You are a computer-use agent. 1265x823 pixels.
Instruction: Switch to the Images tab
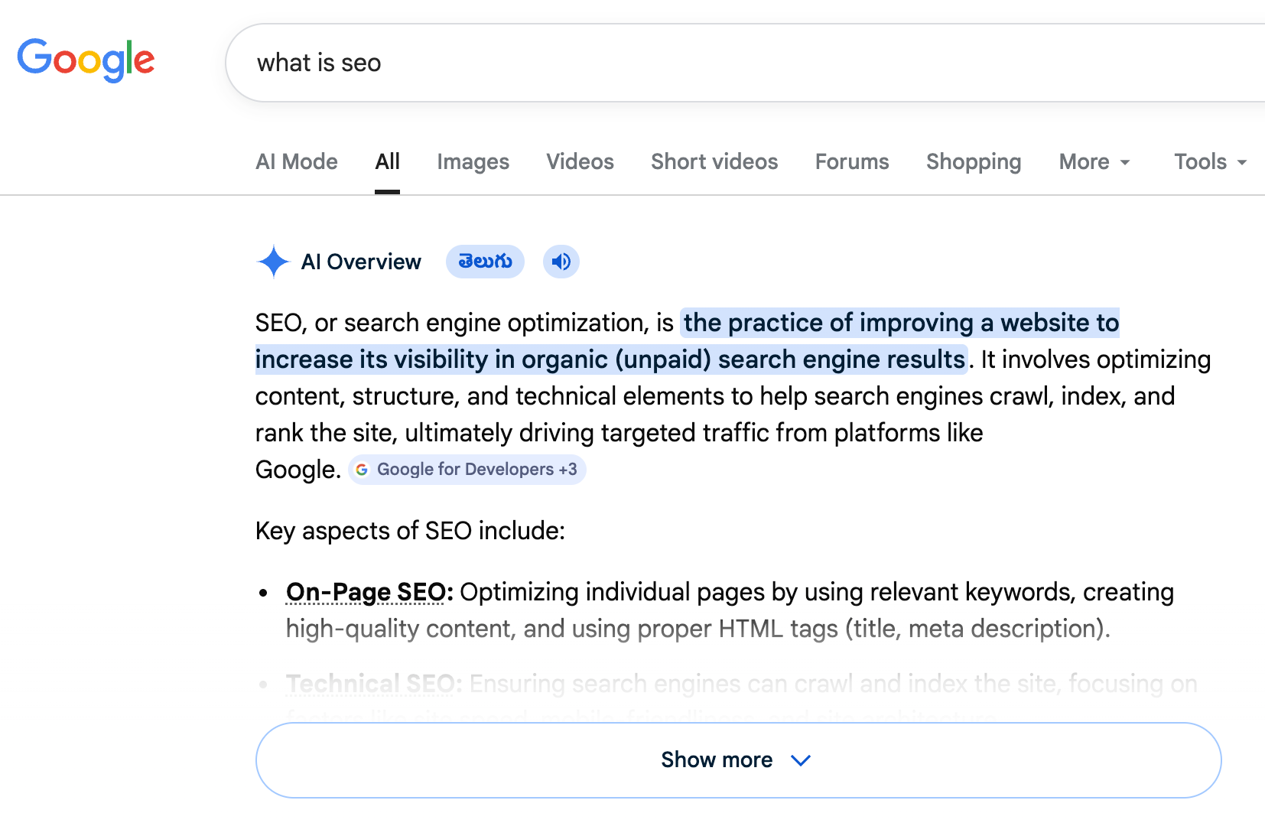(x=473, y=161)
